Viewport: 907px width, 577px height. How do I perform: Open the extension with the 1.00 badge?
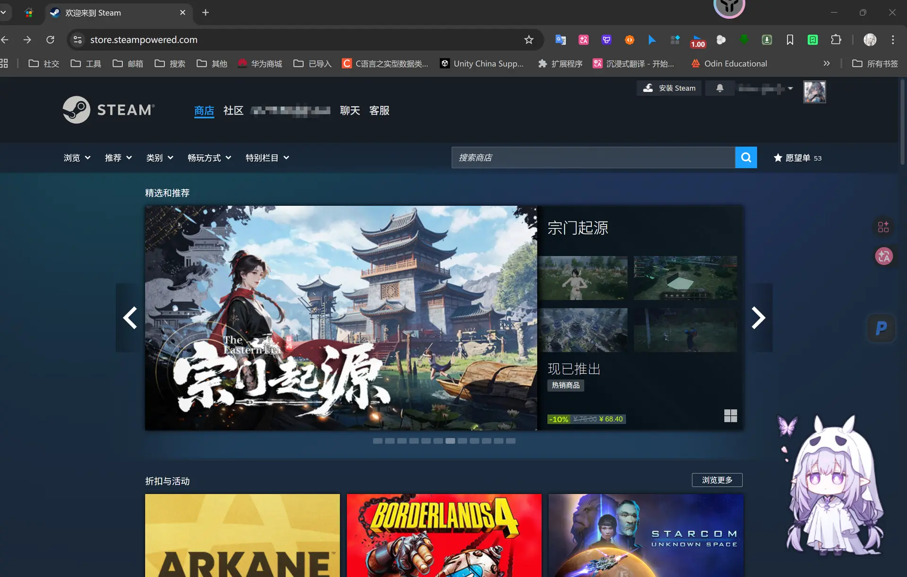[x=698, y=41]
